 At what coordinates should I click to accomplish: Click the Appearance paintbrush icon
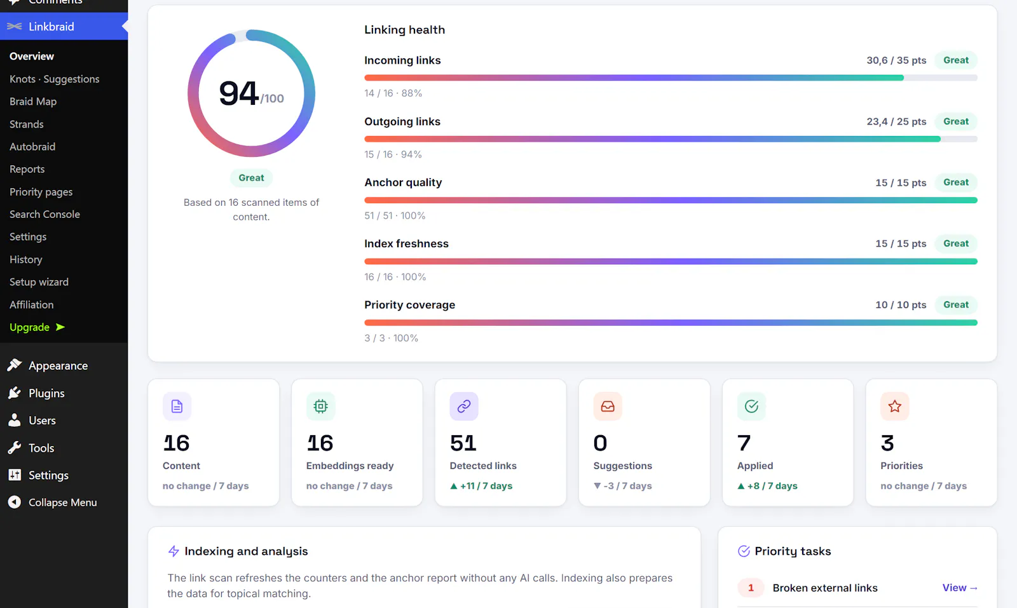click(x=14, y=365)
